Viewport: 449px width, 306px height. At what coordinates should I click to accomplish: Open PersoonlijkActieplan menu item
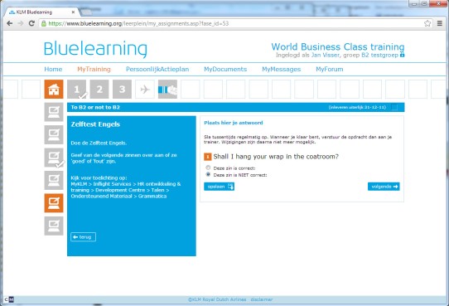pyautogui.click(x=157, y=69)
